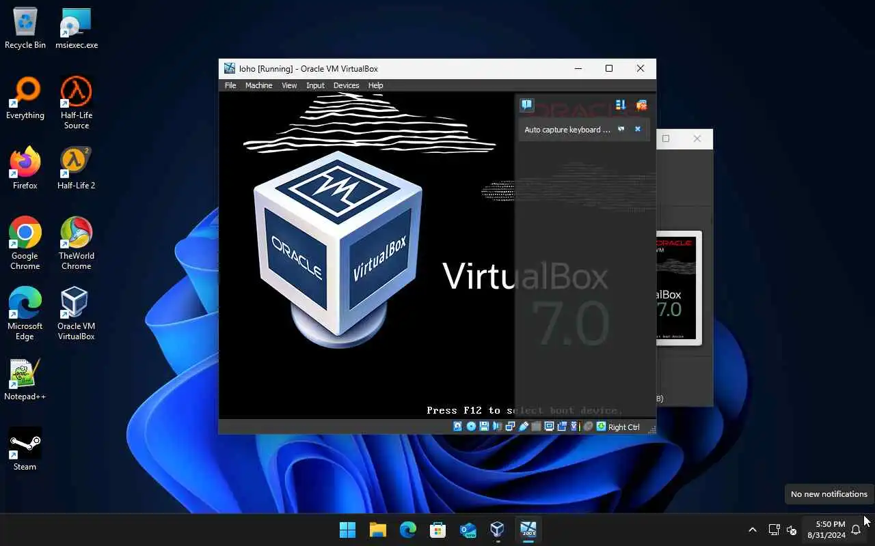
Task: Open the Input menu
Action: click(315, 85)
